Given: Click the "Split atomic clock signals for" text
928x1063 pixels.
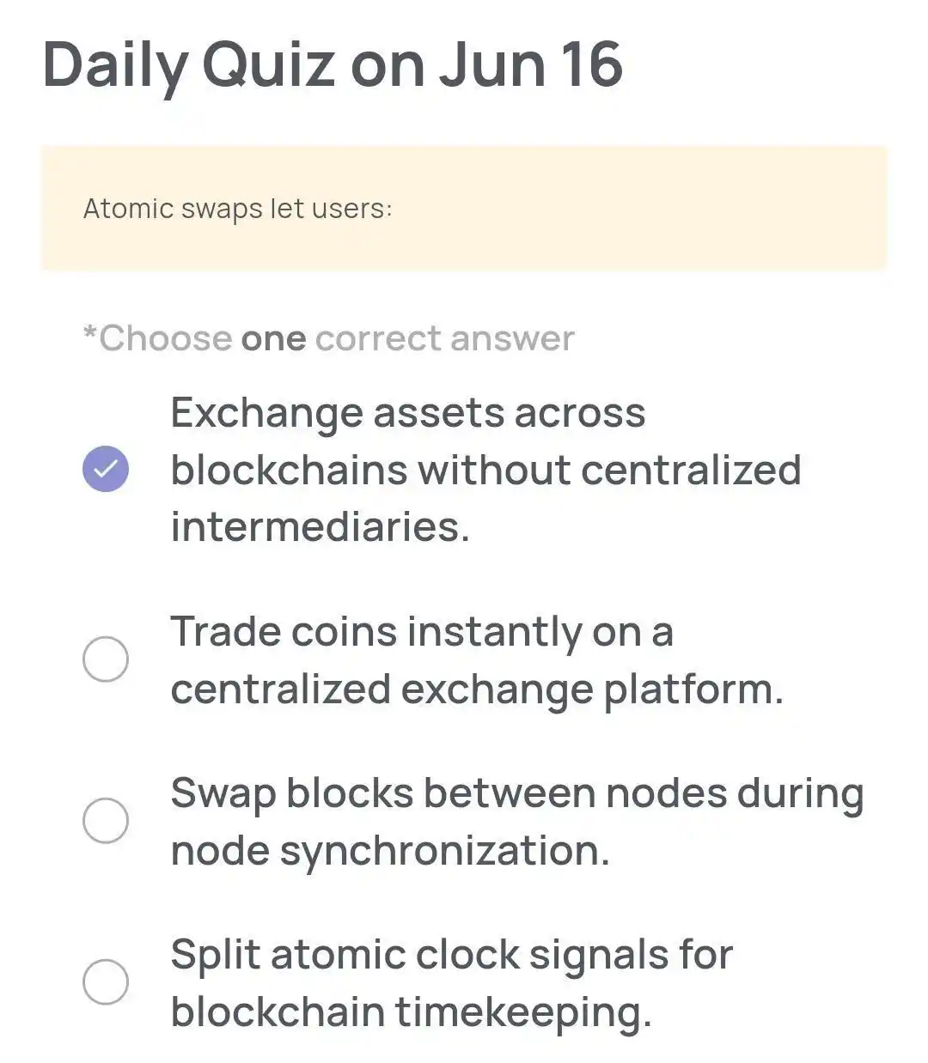Looking at the screenshot, I should tap(451, 955).
